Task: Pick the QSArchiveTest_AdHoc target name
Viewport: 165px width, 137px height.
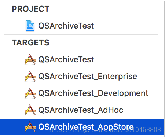Action: coord(81,110)
